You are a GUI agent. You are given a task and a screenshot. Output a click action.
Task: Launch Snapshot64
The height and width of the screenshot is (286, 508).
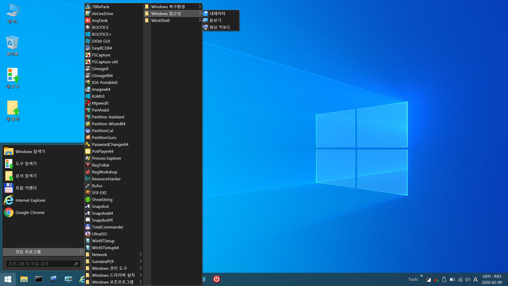114,213
